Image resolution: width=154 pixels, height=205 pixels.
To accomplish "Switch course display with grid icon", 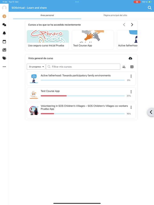I will click(132, 67).
